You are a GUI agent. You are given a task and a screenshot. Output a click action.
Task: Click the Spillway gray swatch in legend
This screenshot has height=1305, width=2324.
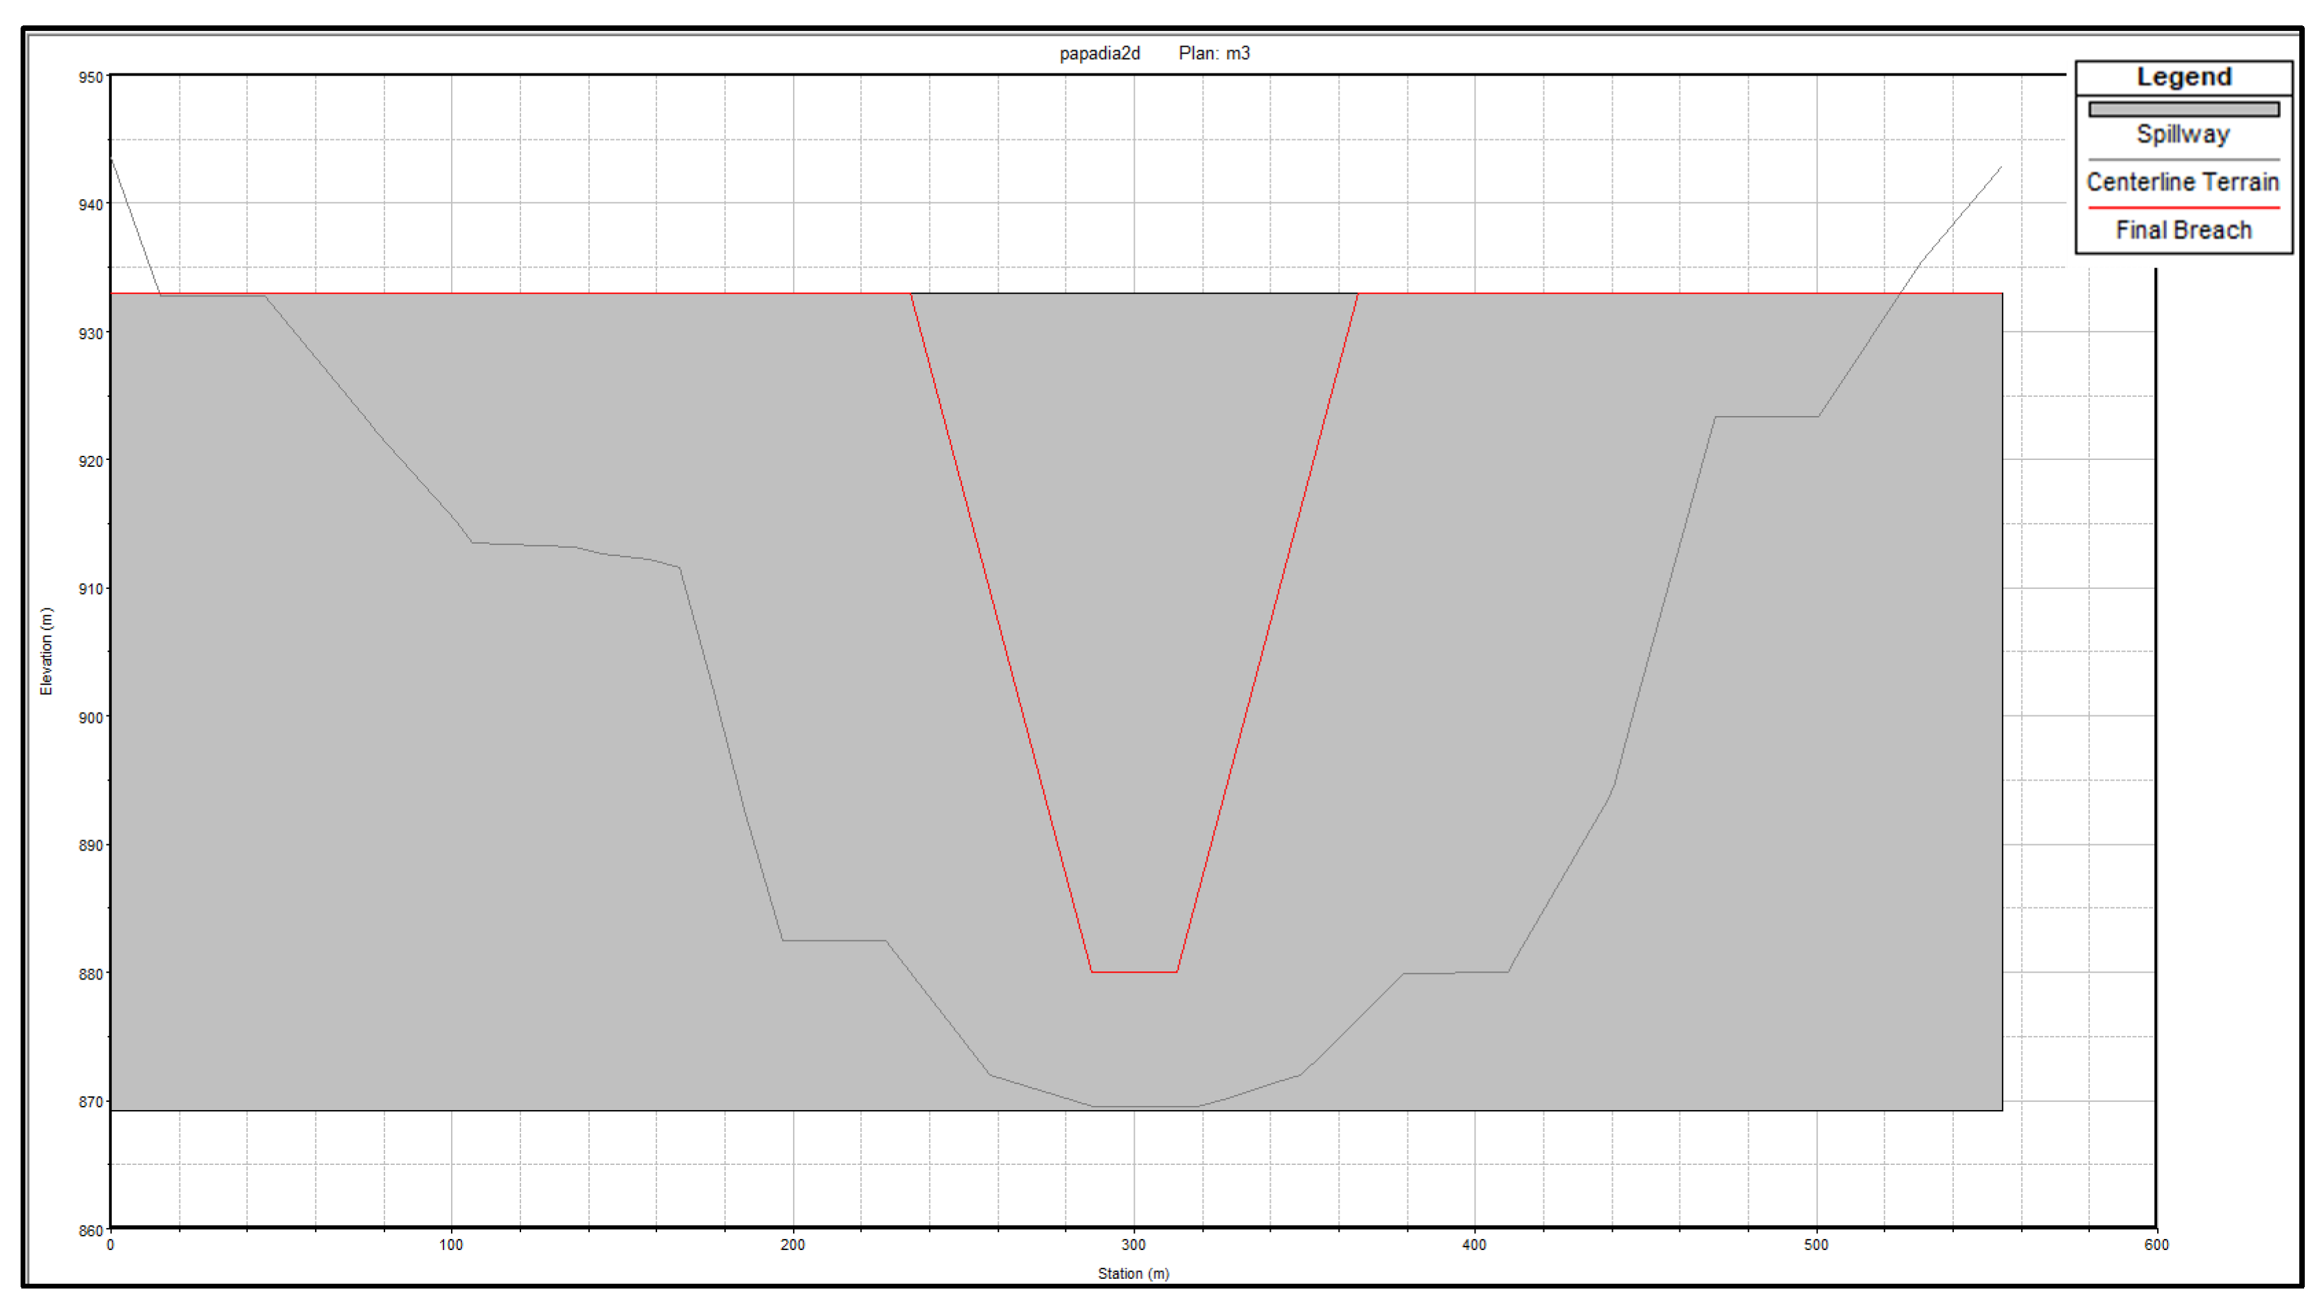tap(2183, 109)
